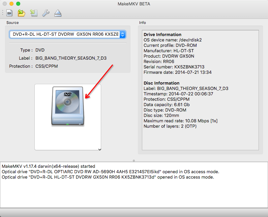The width and height of the screenshot is (268, 217).
Task: Click the Serial number line in Info
Action: [x=174, y=67]
